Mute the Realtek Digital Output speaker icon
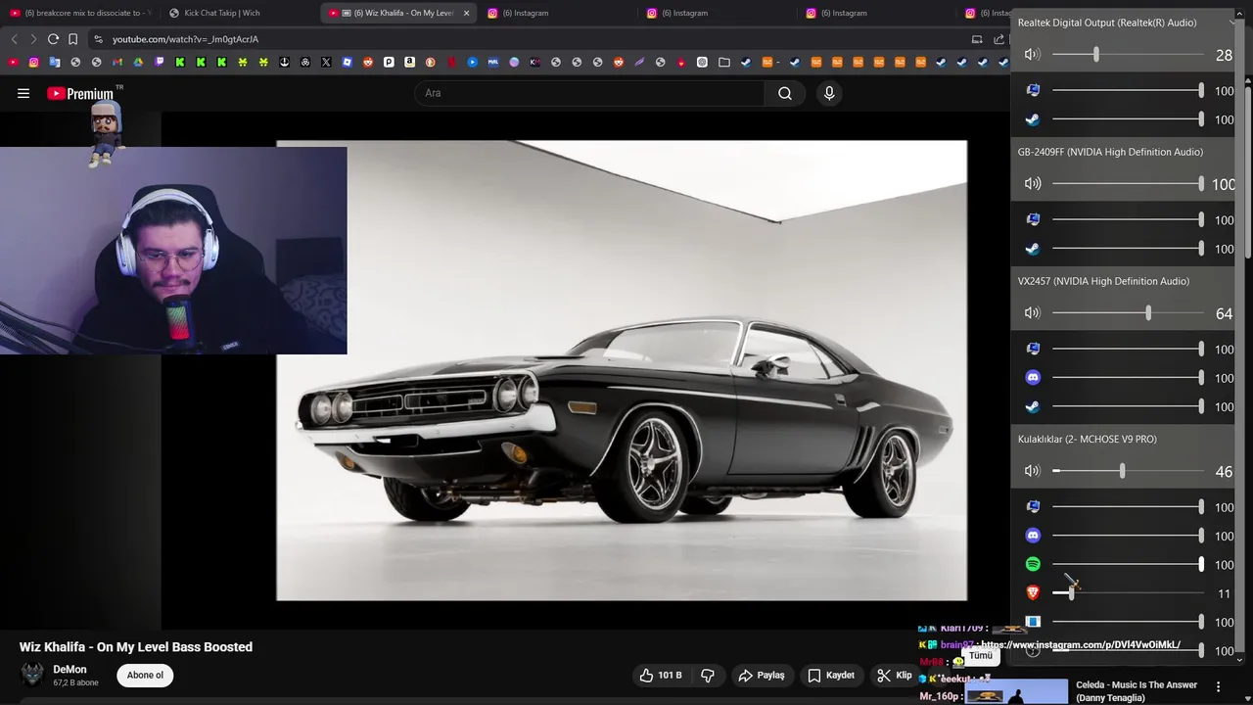Image resolution: width=1253 pixels, height=705 pixels. 1032,55
